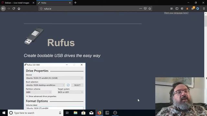Screen dimensions: 207x116
Task: Open the container cube extension icon
Action: click(182, 9)
